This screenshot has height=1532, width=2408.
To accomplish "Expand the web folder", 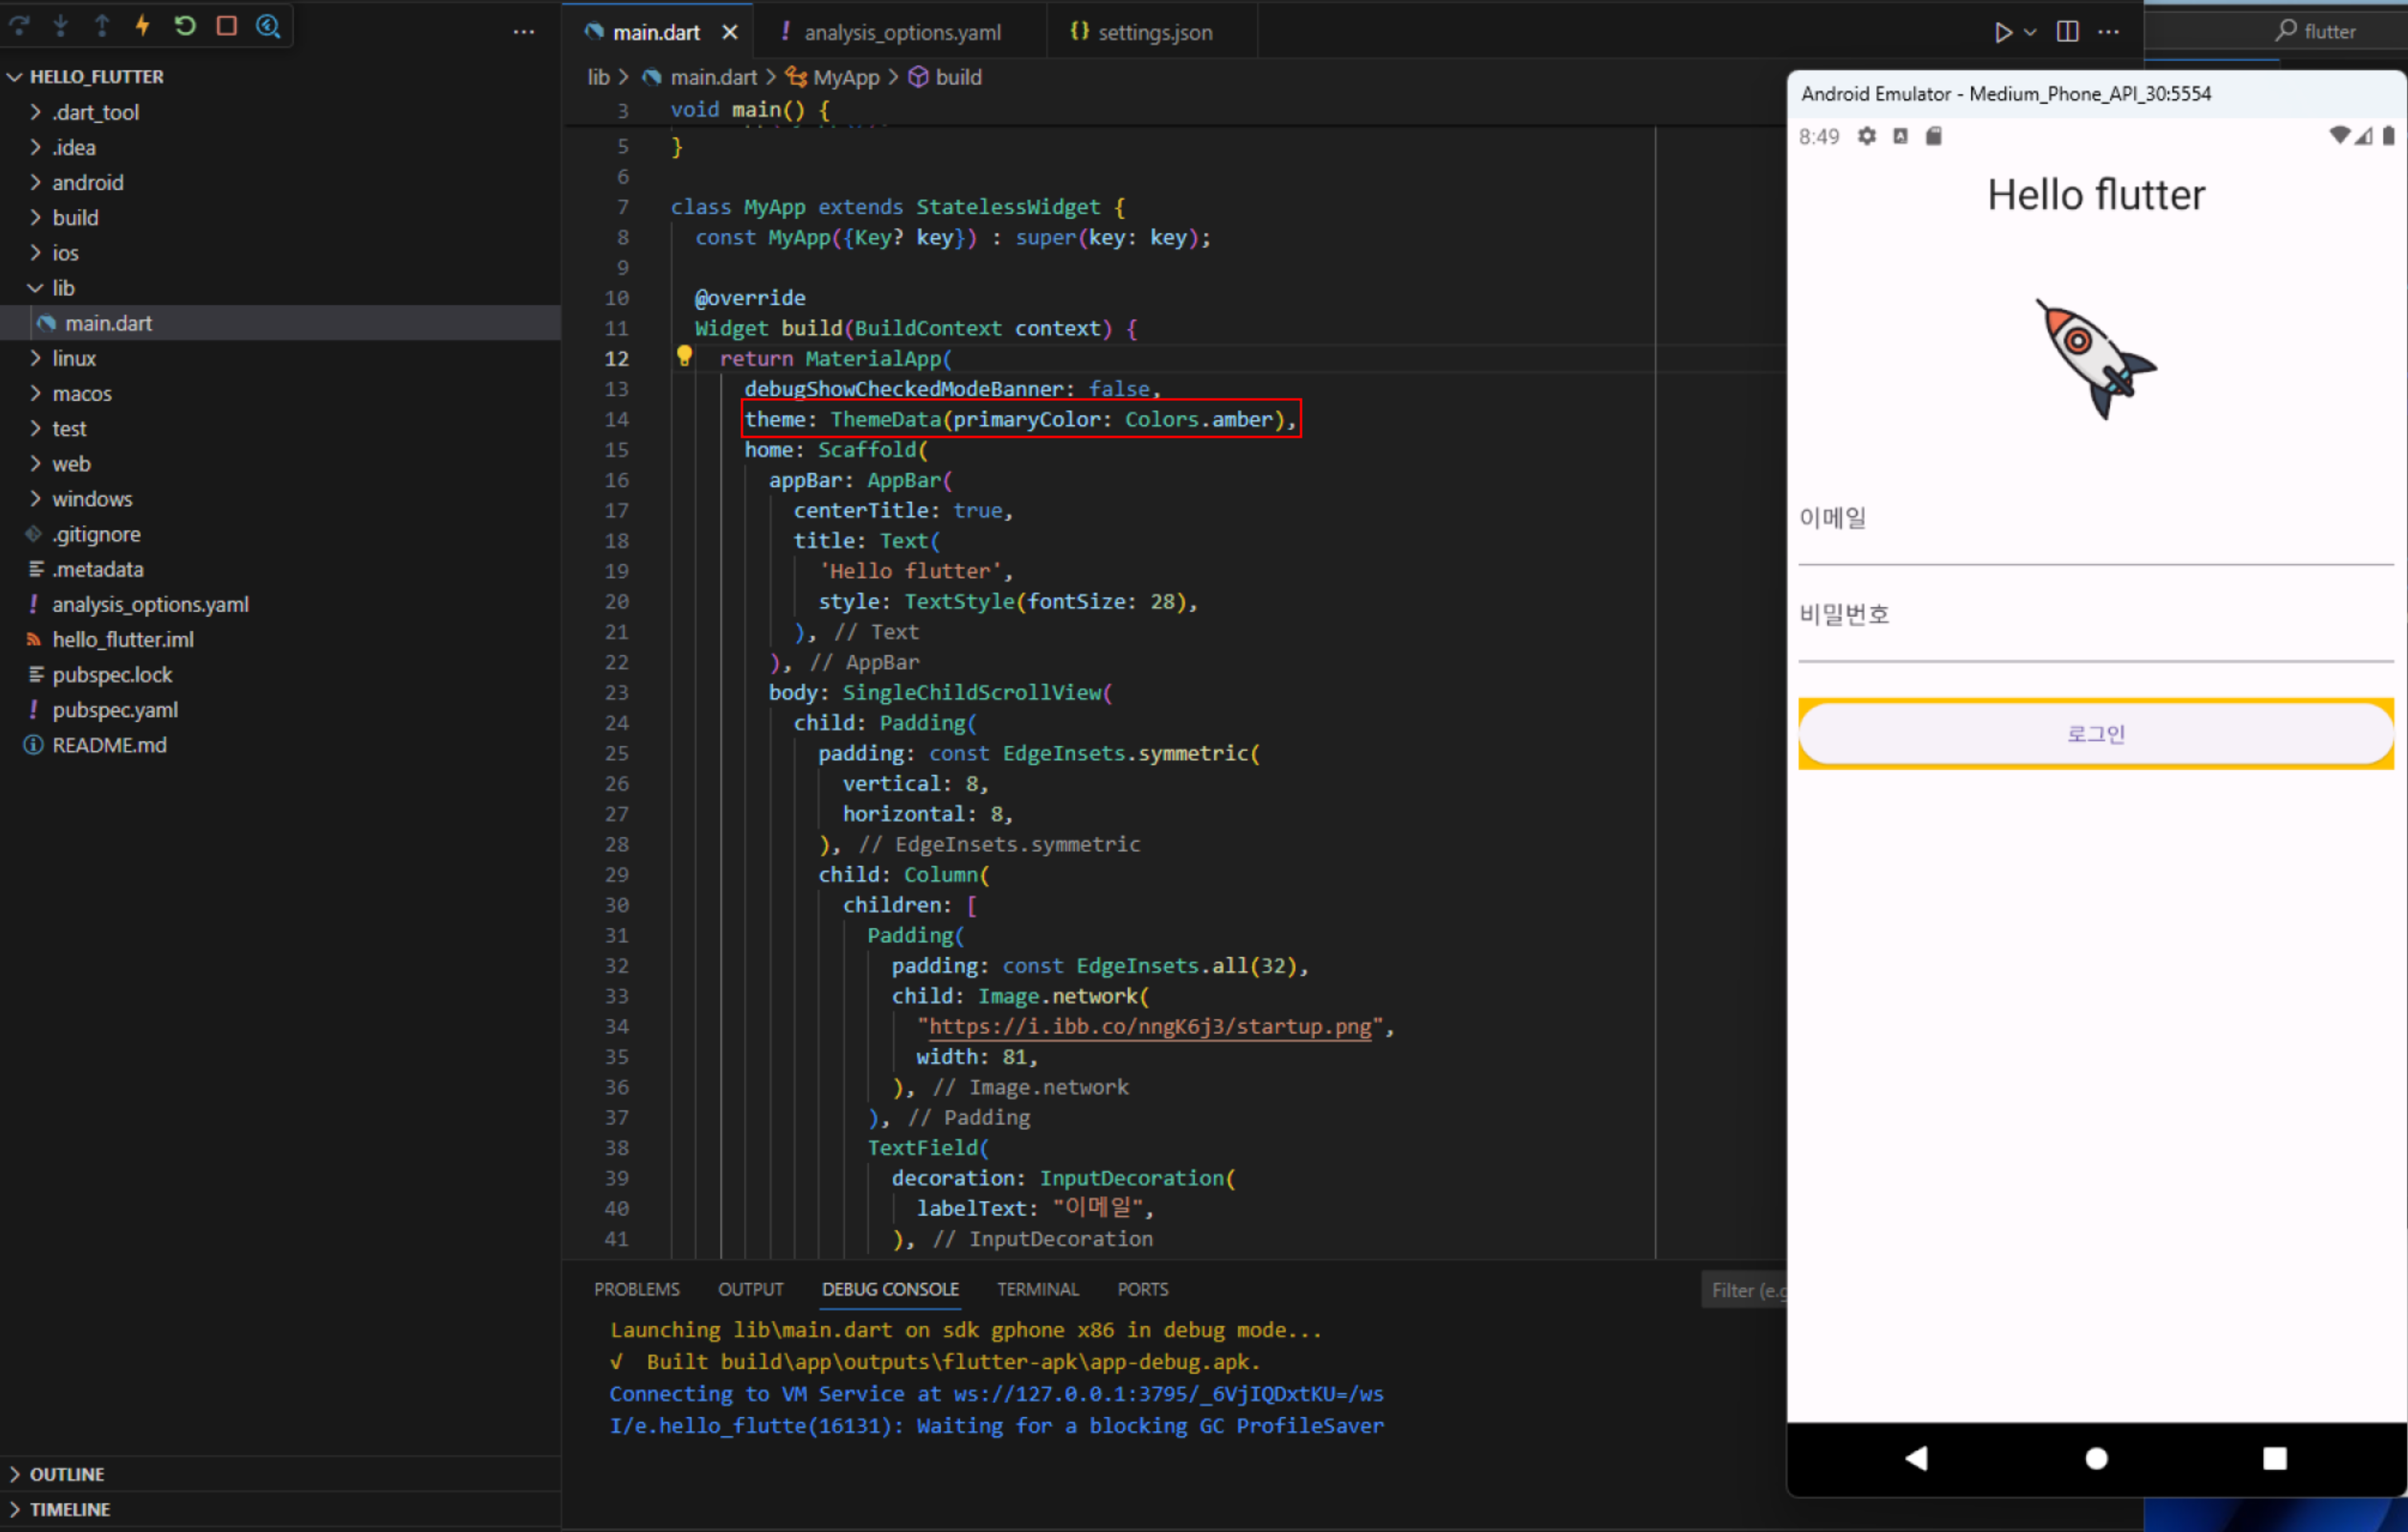I will tap(35, 463).
